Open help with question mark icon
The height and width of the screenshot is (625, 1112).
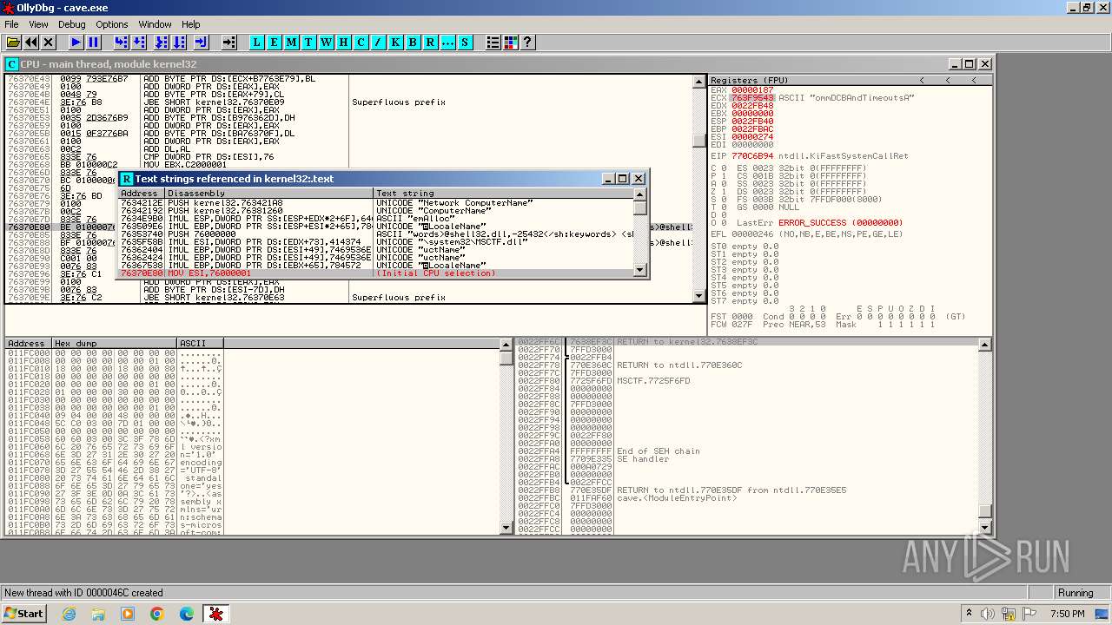tap(527, 42)
